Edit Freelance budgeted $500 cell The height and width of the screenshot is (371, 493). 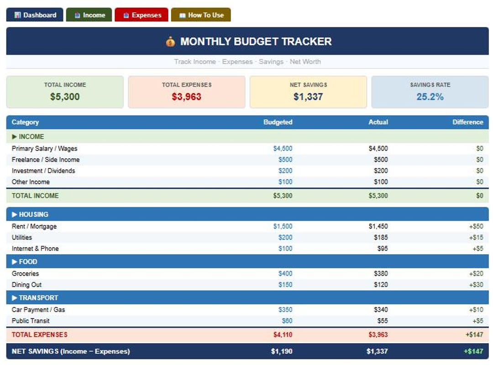click(x=285, y=160)
